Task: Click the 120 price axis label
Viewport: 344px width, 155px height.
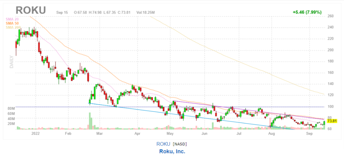Action: tap(331, 95)
